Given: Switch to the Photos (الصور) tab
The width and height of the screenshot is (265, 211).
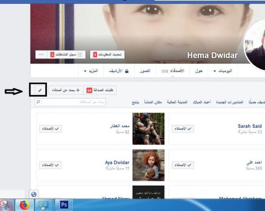Looking at the screenshot, I should click(x=145, y=71).
